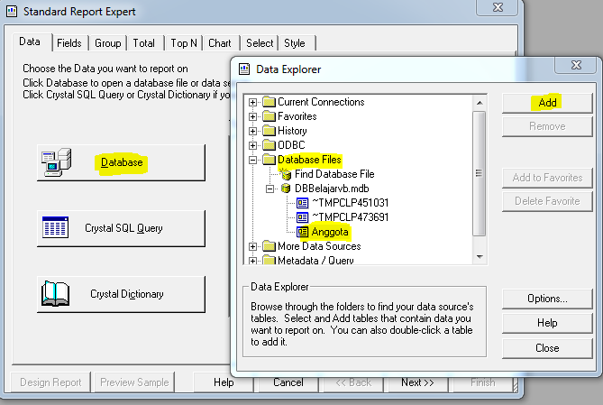This screenshot has width=603, height=405.
Task: Select the Anggota table
Action: pyautogui.click(x=330, y=232)
